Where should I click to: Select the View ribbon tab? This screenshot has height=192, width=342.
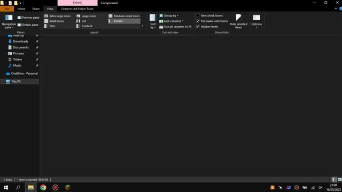(50, 9)
